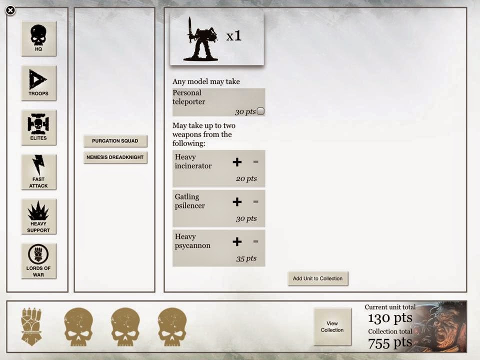Tap the Personal teleporter option row
The height and width of the screenshot is (360, 480).
pyautogui.click(x=218, y=102)
